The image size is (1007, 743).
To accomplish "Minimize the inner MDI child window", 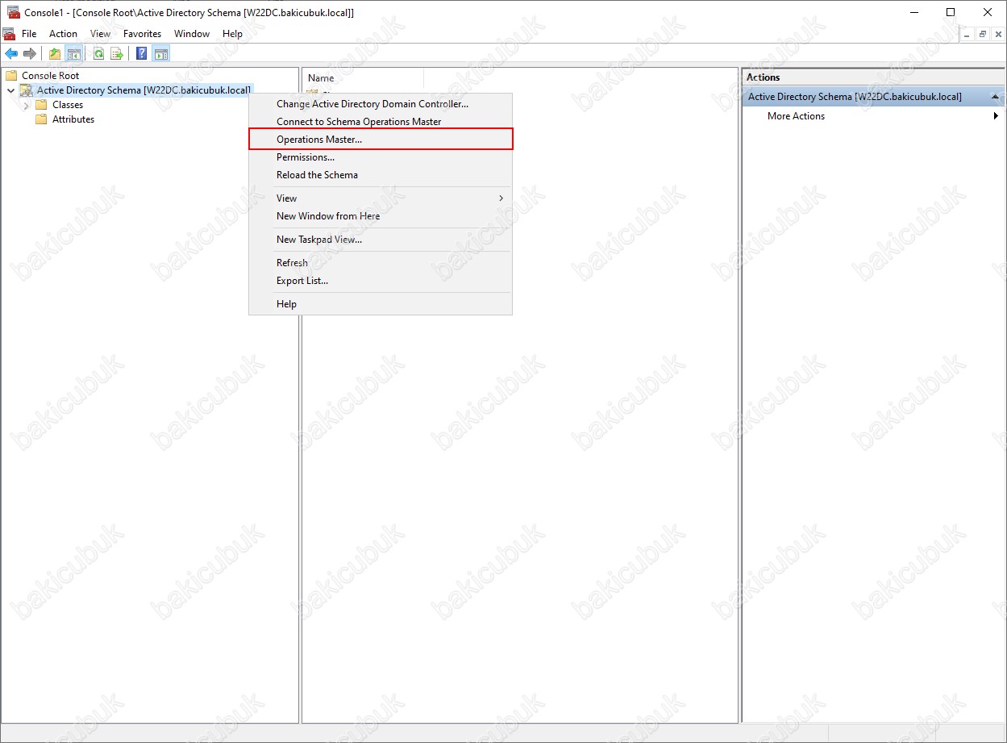I will click(967, 34).
